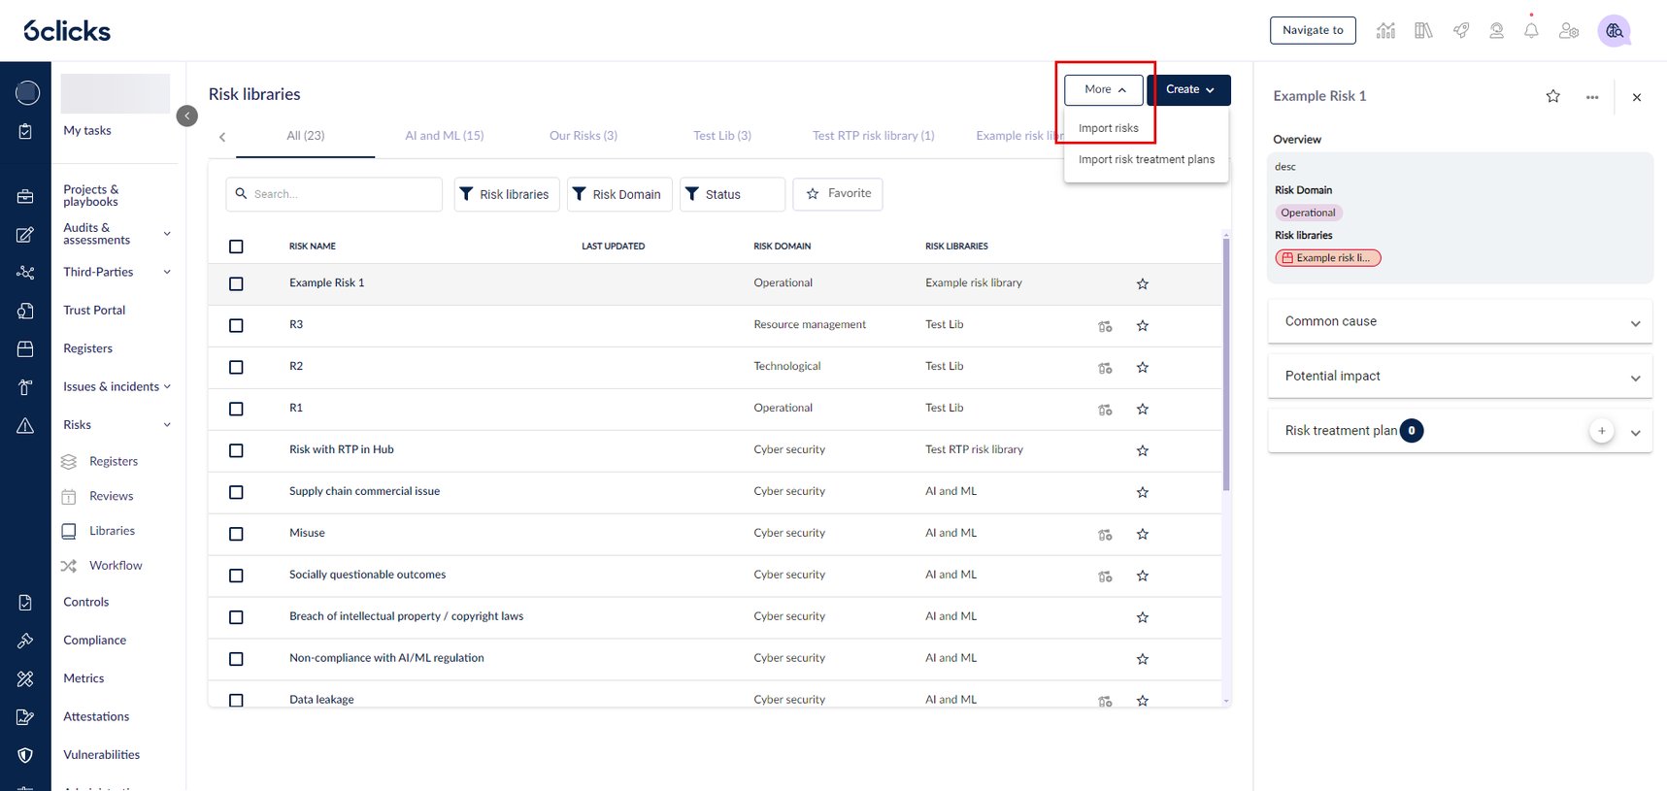Select the checkbox for Supply chain commercial issue
The height and width of the screenshot is (791, 1667).
[x=236, y=493]
